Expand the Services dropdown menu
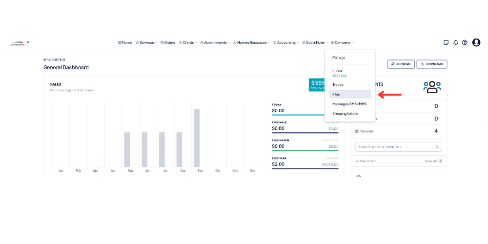This screenshot has width=488, height=244. [146, 42]
